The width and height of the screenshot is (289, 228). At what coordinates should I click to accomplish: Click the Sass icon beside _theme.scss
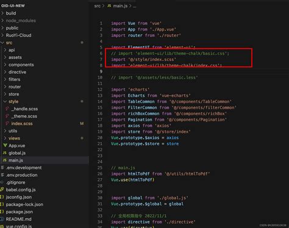tap(7, 116)
